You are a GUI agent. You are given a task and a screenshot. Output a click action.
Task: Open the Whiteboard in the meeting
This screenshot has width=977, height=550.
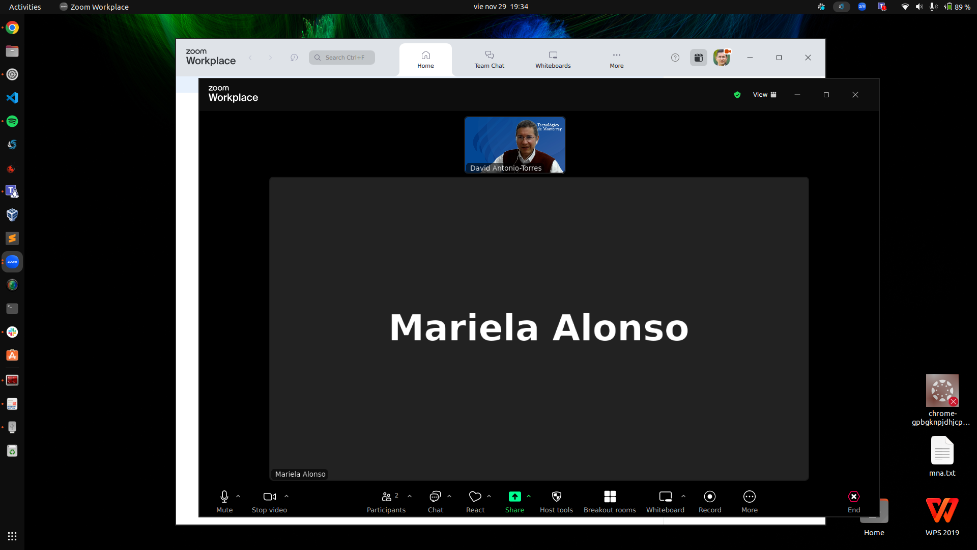point(665,501)
